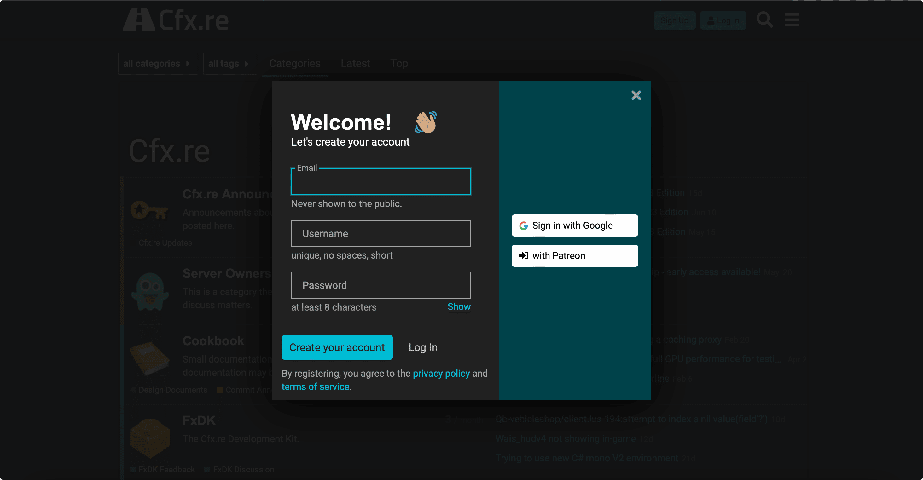Click the Server Owners ghost icon
Screen dimensions: 923x480
150,291
